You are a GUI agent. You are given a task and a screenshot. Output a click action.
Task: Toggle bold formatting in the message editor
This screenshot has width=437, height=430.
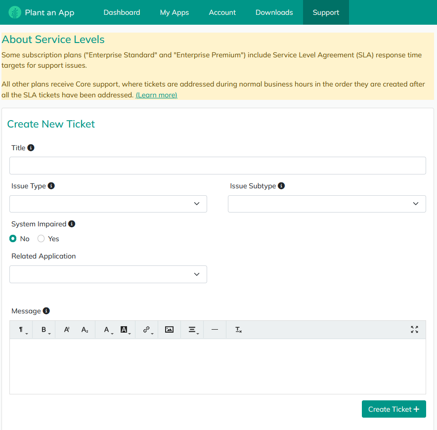pos(44,330)
